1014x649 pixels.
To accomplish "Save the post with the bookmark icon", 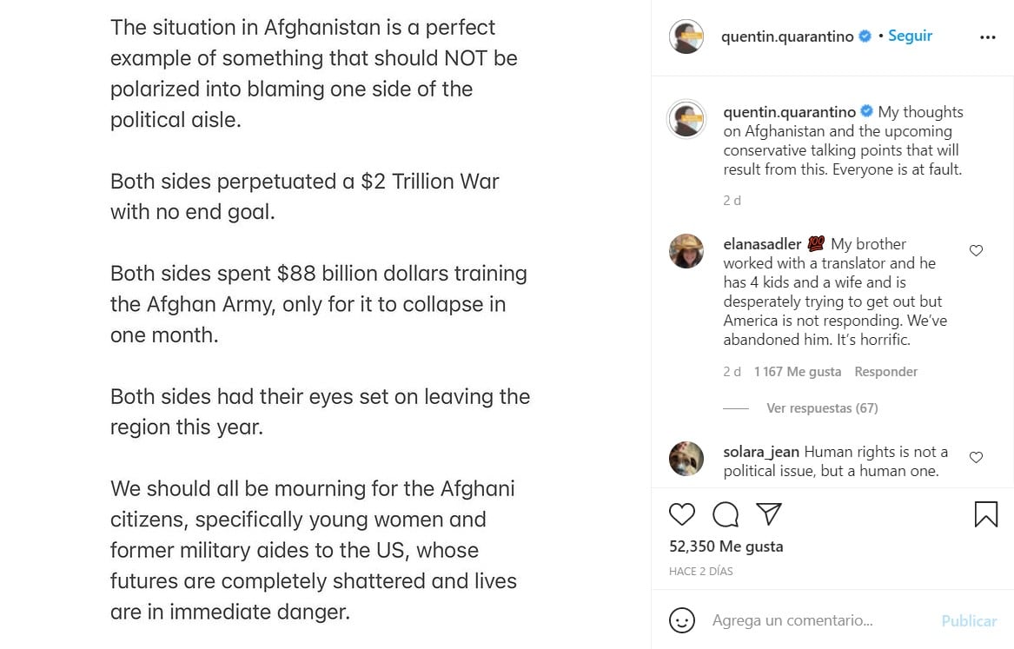I will click(985, 514).
